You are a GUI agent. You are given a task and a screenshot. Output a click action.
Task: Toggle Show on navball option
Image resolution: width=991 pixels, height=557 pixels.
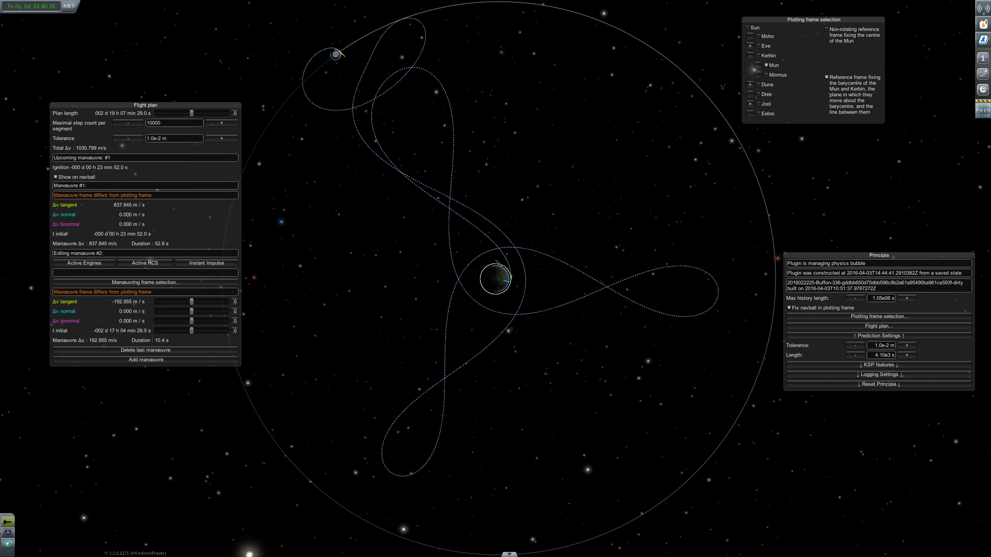[56, 177]
